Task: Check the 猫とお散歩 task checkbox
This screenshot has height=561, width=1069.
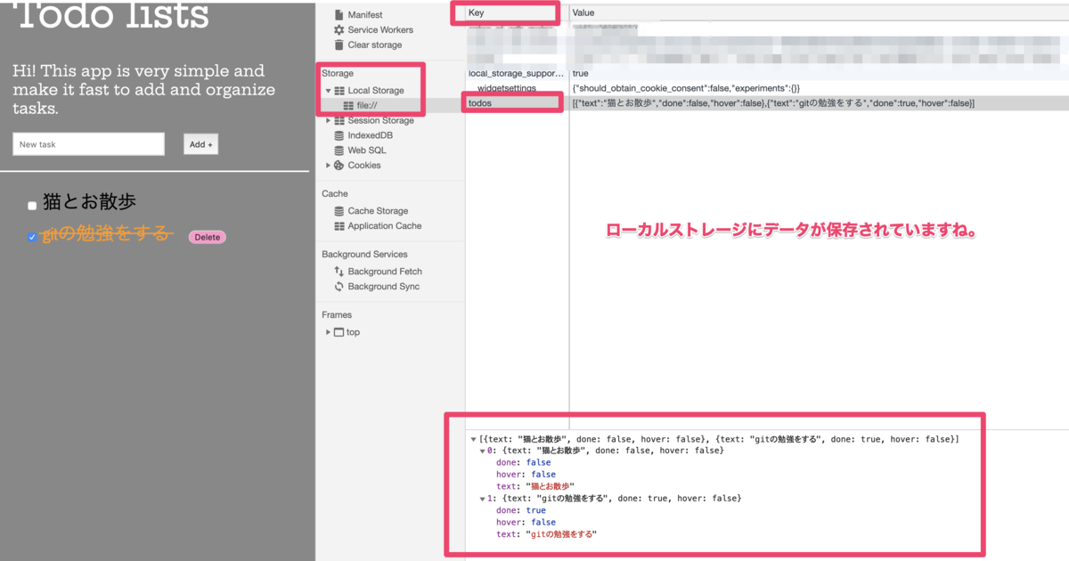Action: [32, 206]
